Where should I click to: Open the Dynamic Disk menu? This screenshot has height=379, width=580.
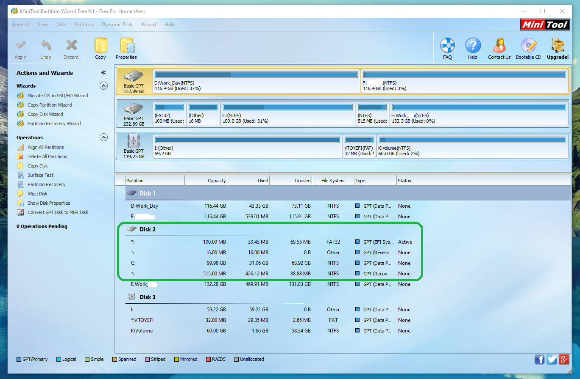[117, 25]
